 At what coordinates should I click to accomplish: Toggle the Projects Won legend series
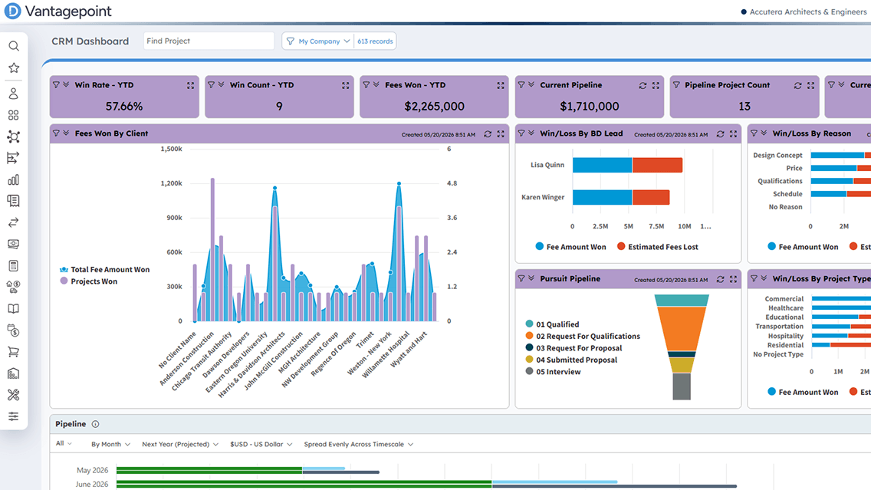click(x=89, y=281)
